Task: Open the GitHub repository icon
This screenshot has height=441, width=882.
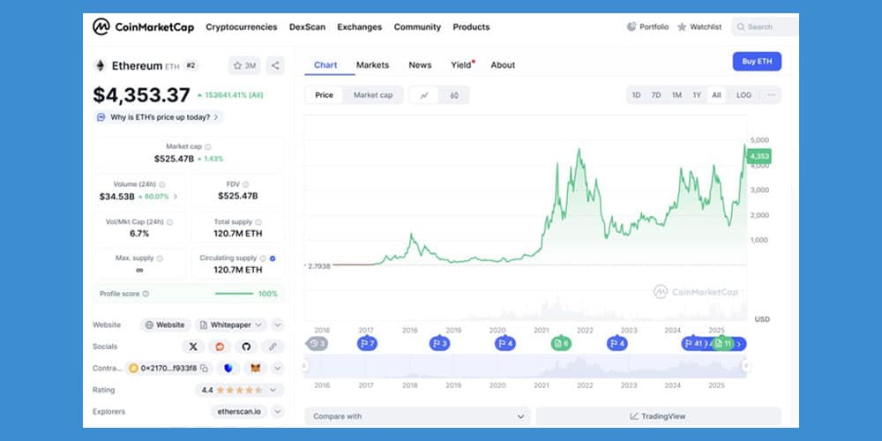Action: tap(246, 347)
